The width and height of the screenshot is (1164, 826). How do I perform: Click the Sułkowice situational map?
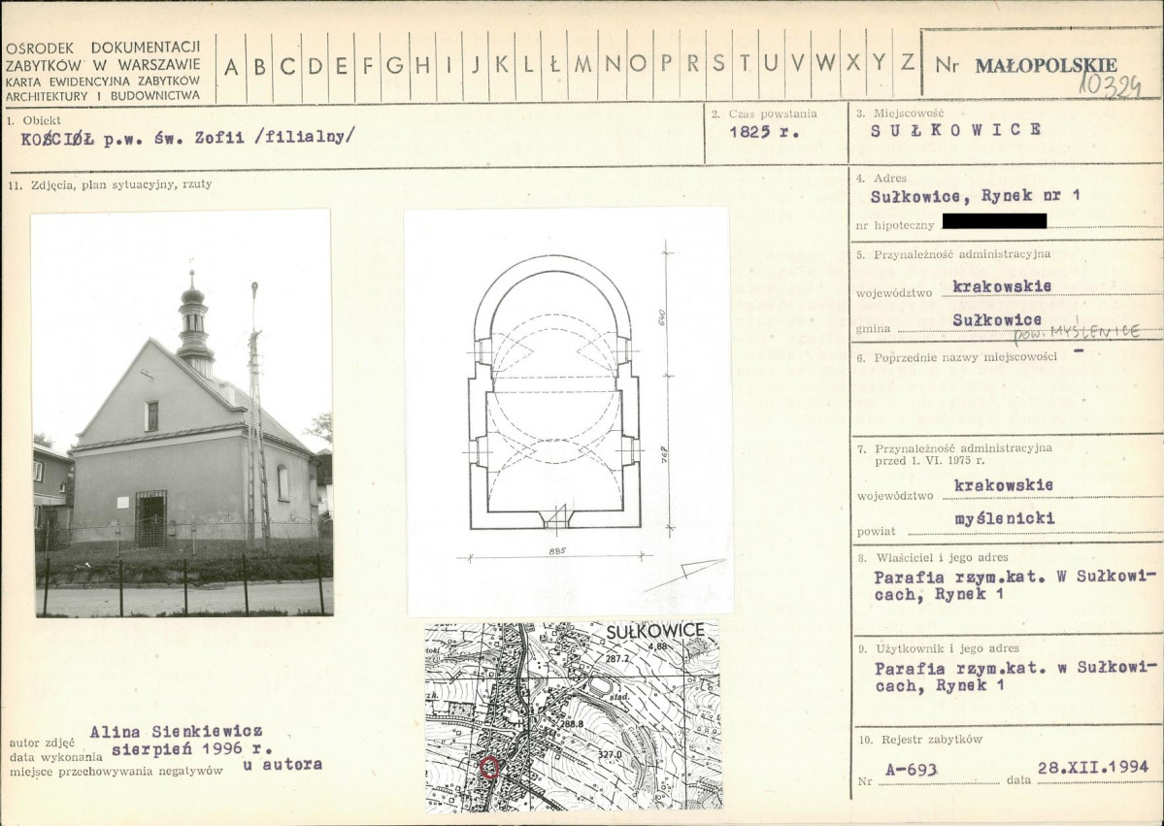pyautogui.click(x=573, y=715)
